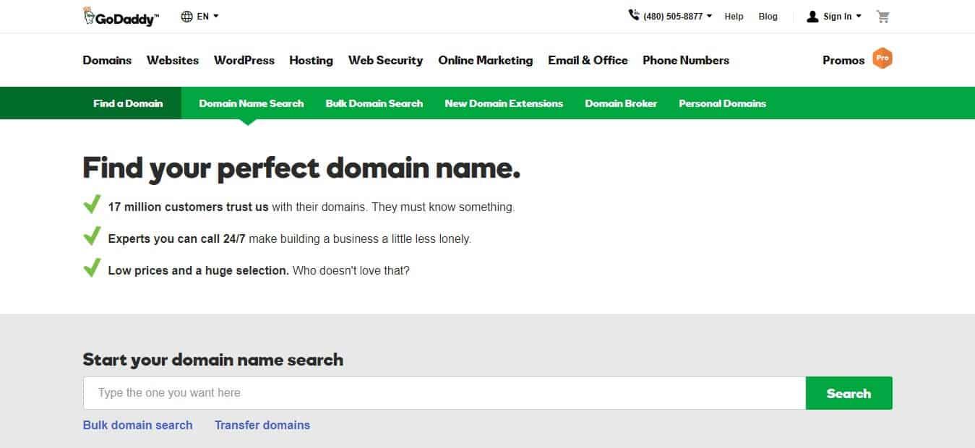Click the "Experts you can call 24/7" text
The width and height of the screenshot is (975, 448).
tap(177, 238)
